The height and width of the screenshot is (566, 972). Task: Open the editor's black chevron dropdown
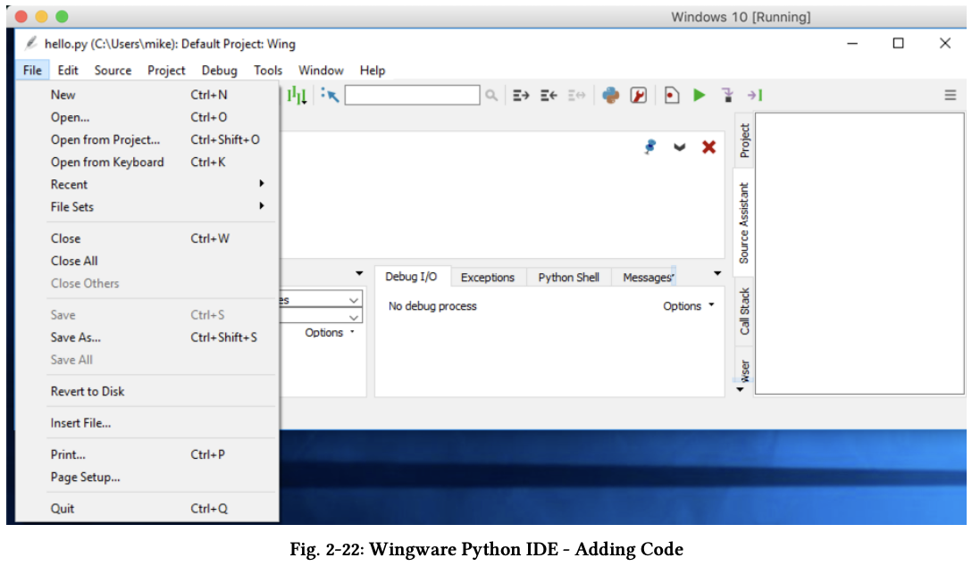click(679, 147)
